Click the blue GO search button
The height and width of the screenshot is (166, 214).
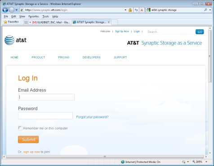(200, 32)
